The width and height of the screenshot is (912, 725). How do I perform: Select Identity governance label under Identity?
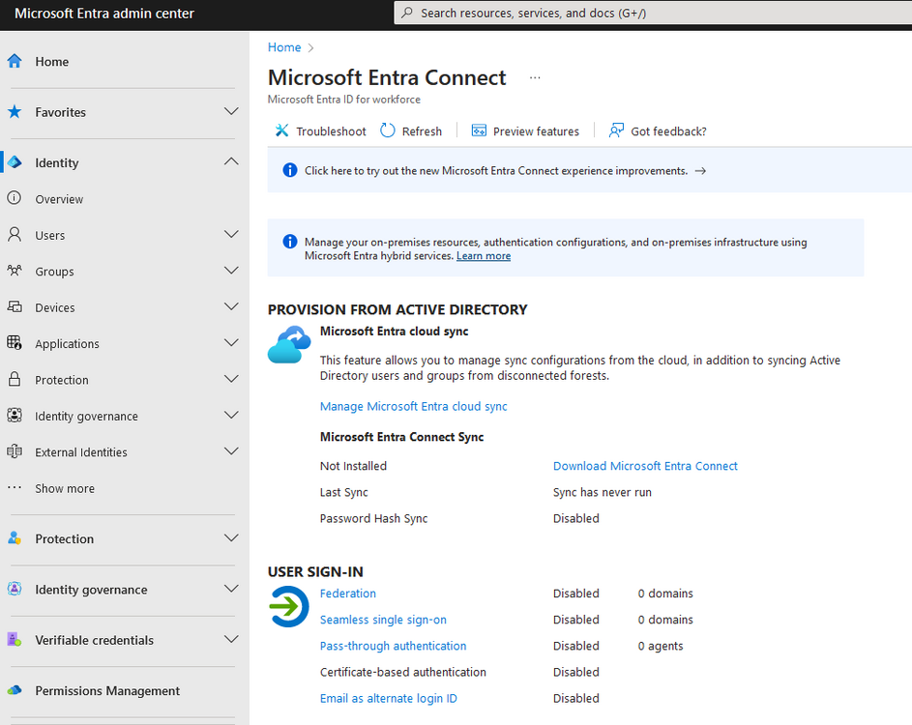pyautogui.click(x=86, y=417)
